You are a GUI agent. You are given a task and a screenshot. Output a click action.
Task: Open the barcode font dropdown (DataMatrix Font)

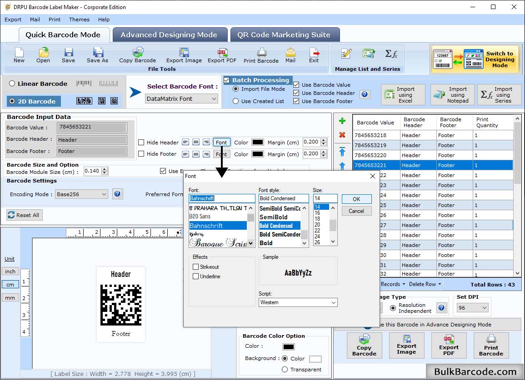182,99
